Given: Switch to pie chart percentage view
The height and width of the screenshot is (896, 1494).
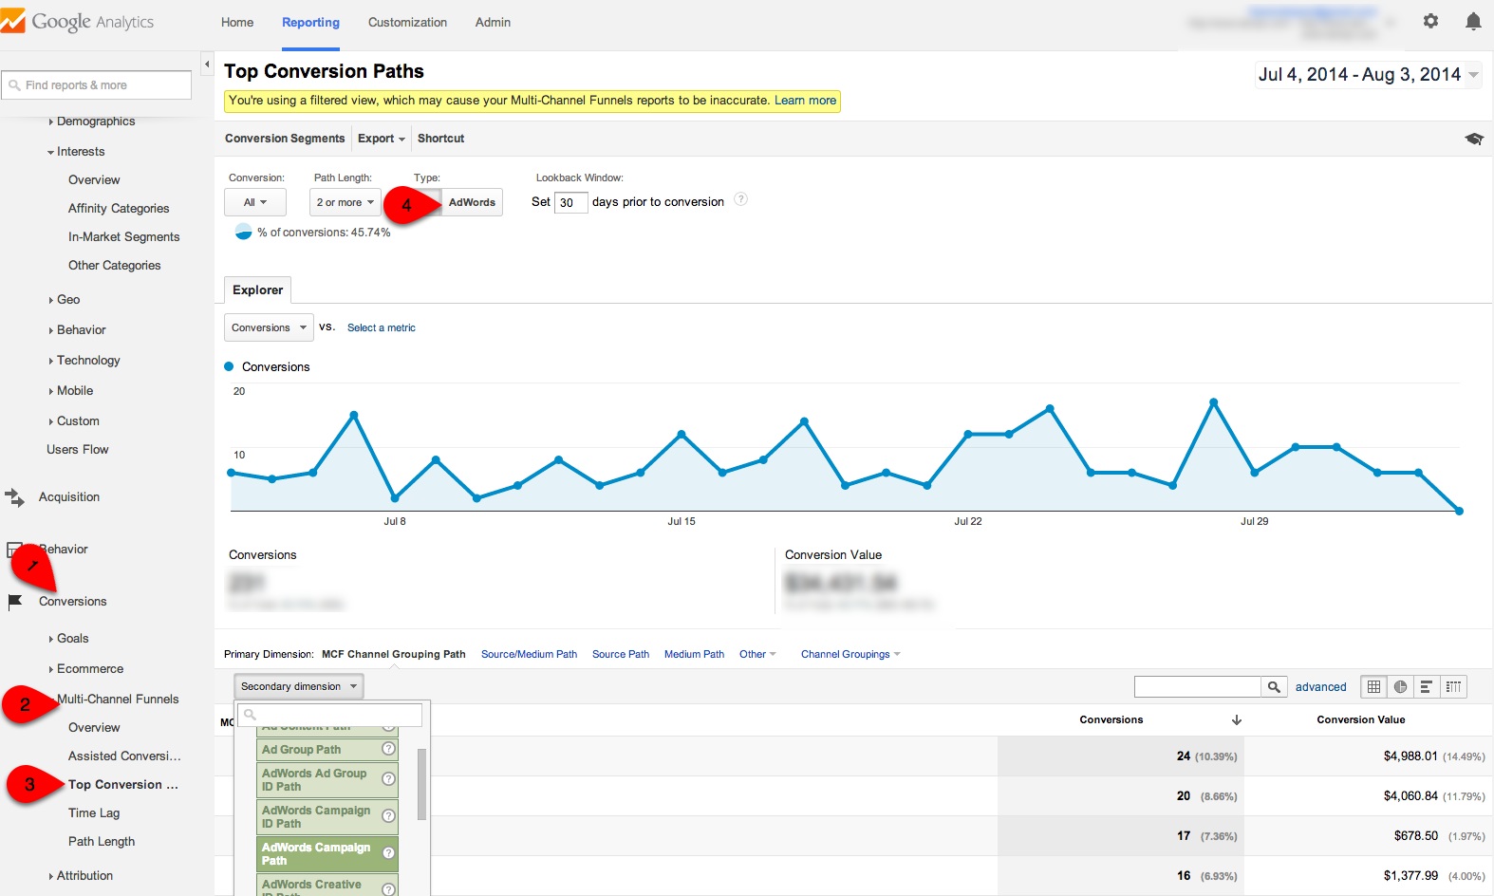Looking at the screenshot, I should (1400, 687).
